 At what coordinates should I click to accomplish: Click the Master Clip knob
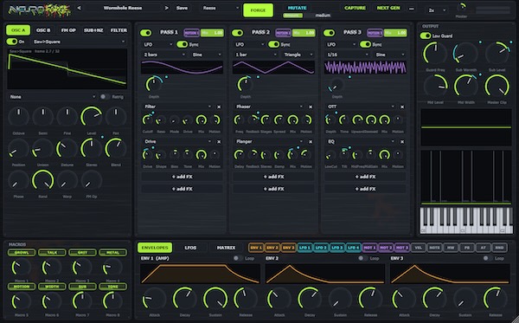497,86
